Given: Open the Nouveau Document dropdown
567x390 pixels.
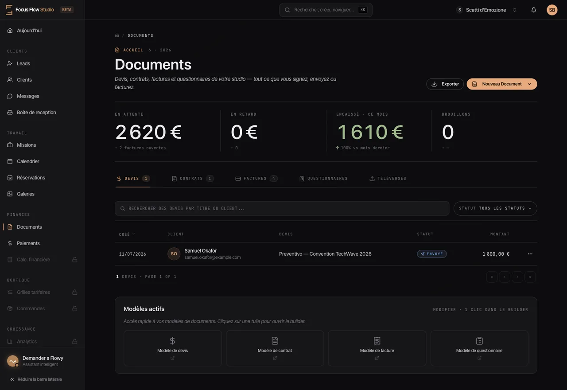Looking at the screenshot, I should [502, 84].
